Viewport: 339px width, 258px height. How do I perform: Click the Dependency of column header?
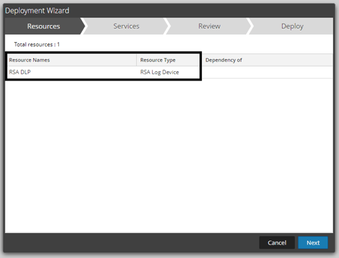point(268,60)
